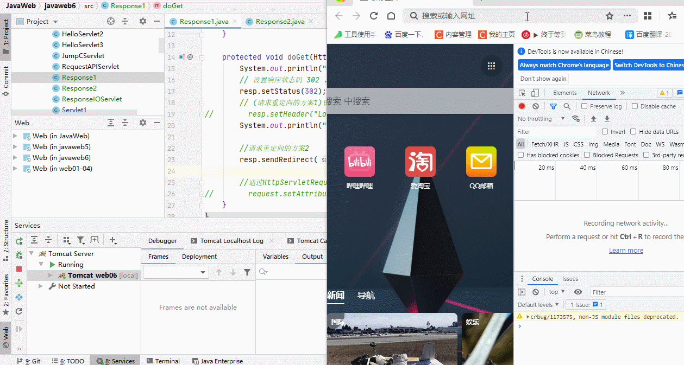Click the console sidebar toggle icon
This screenshot has width=684, height=365.
pyautogui.click(x=522, y=292)
